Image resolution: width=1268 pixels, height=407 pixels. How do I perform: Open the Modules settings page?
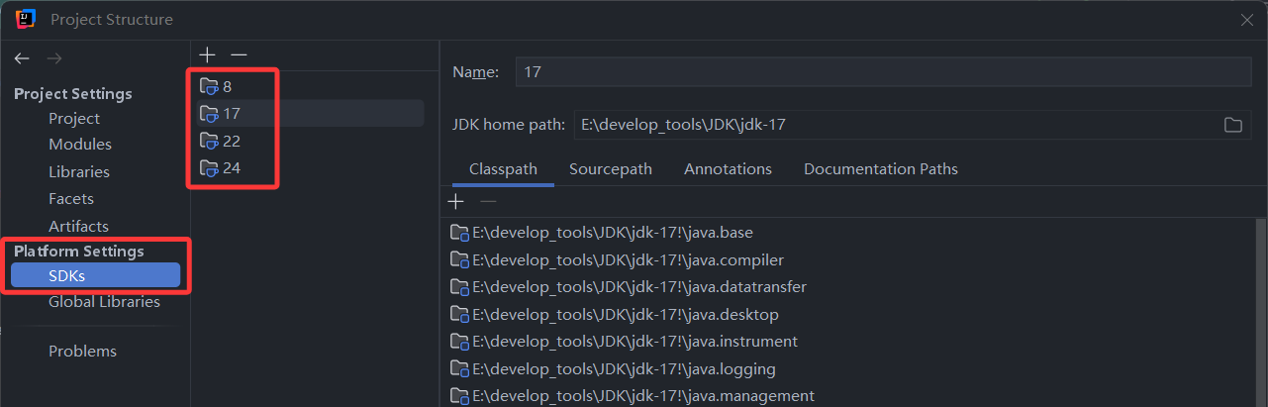click(80, 145)
